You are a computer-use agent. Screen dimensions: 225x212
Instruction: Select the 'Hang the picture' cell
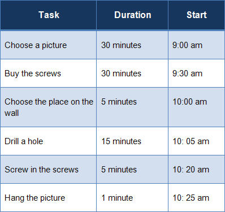(x=49, y=198)
